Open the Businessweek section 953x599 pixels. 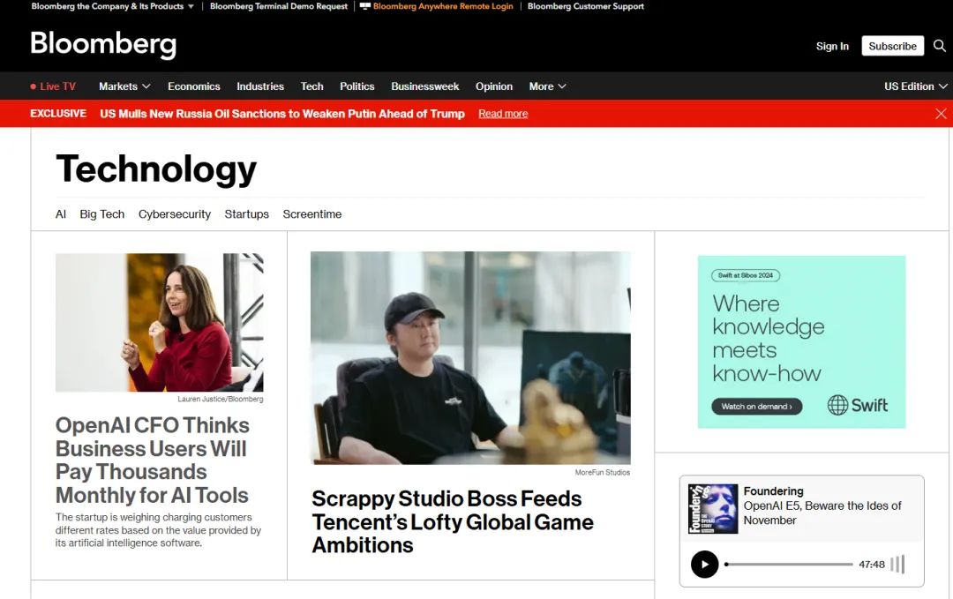click(x=425, y=86)
